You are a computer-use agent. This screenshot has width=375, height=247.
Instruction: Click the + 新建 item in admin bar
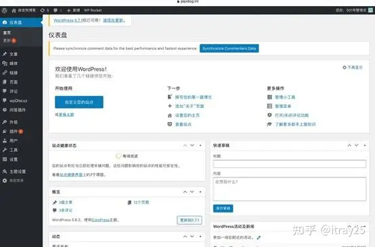tap(73, 11)
